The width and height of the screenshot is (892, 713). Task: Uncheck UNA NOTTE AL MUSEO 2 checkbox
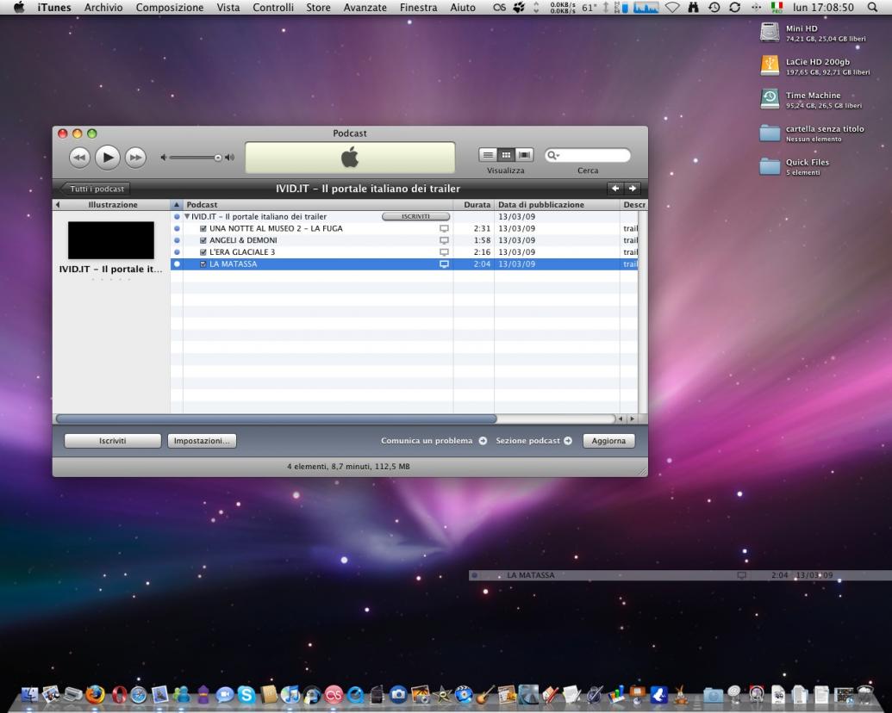[x=203, y=228]
